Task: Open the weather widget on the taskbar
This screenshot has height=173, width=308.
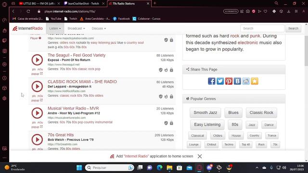Action: point(15,168)
